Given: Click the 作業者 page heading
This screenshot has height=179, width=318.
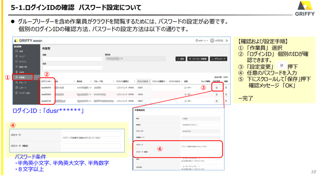Looking at the screenshot, I should 46,48.
